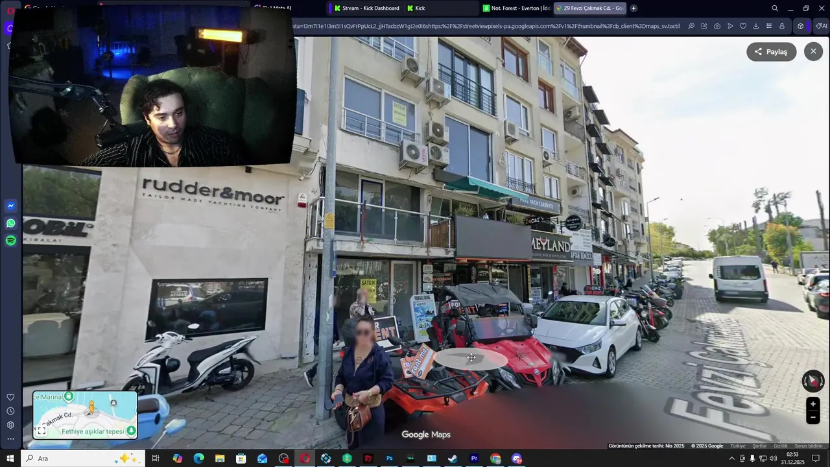The image size is (830, 467).
Task: Show hidden system tray icons chevron
Action: 732,459
